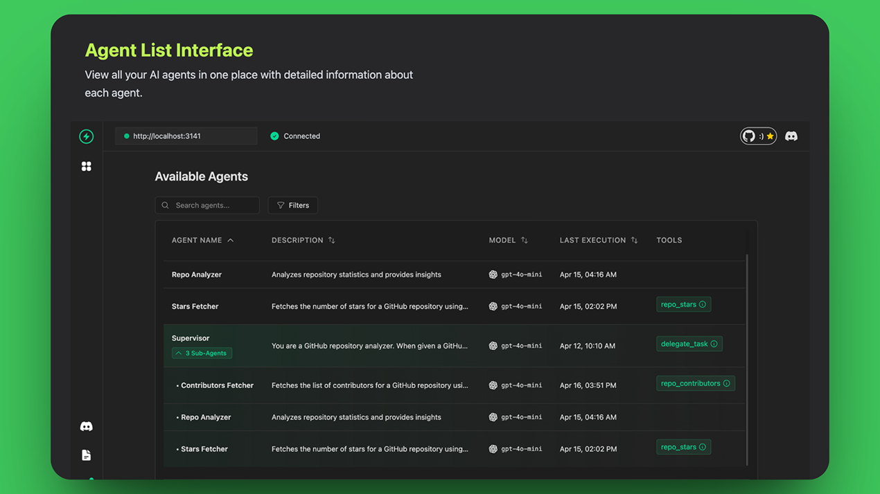This screenshot has width=880, height=494.
Task: Click info icon on bottom repo_stars badge
Action: [703, 447]
